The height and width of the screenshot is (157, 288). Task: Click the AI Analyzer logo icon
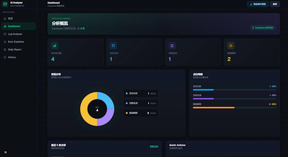click(x=5, y=4)
